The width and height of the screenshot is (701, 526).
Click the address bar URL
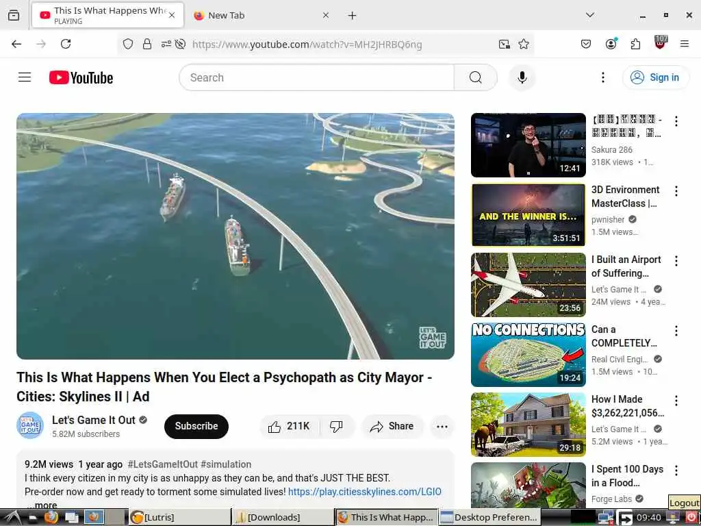click(307, 45)
